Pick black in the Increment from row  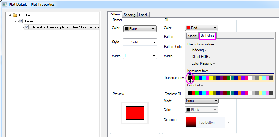(190, 78)
